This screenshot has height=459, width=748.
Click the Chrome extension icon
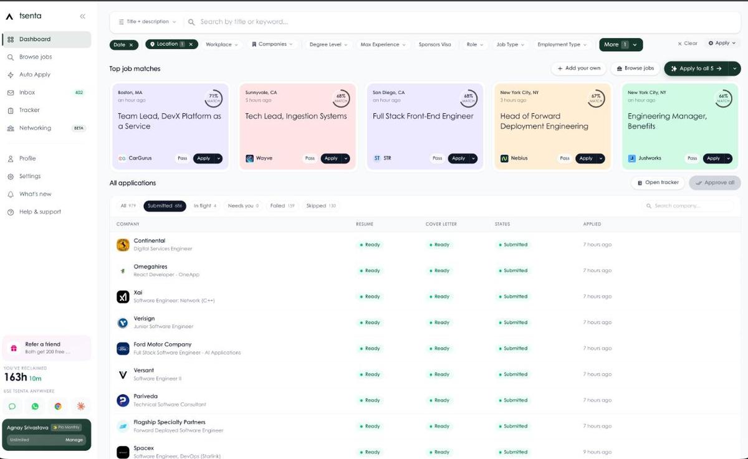(58, 406)
